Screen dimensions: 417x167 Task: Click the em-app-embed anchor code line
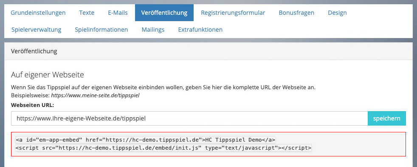tap(146, 140)
